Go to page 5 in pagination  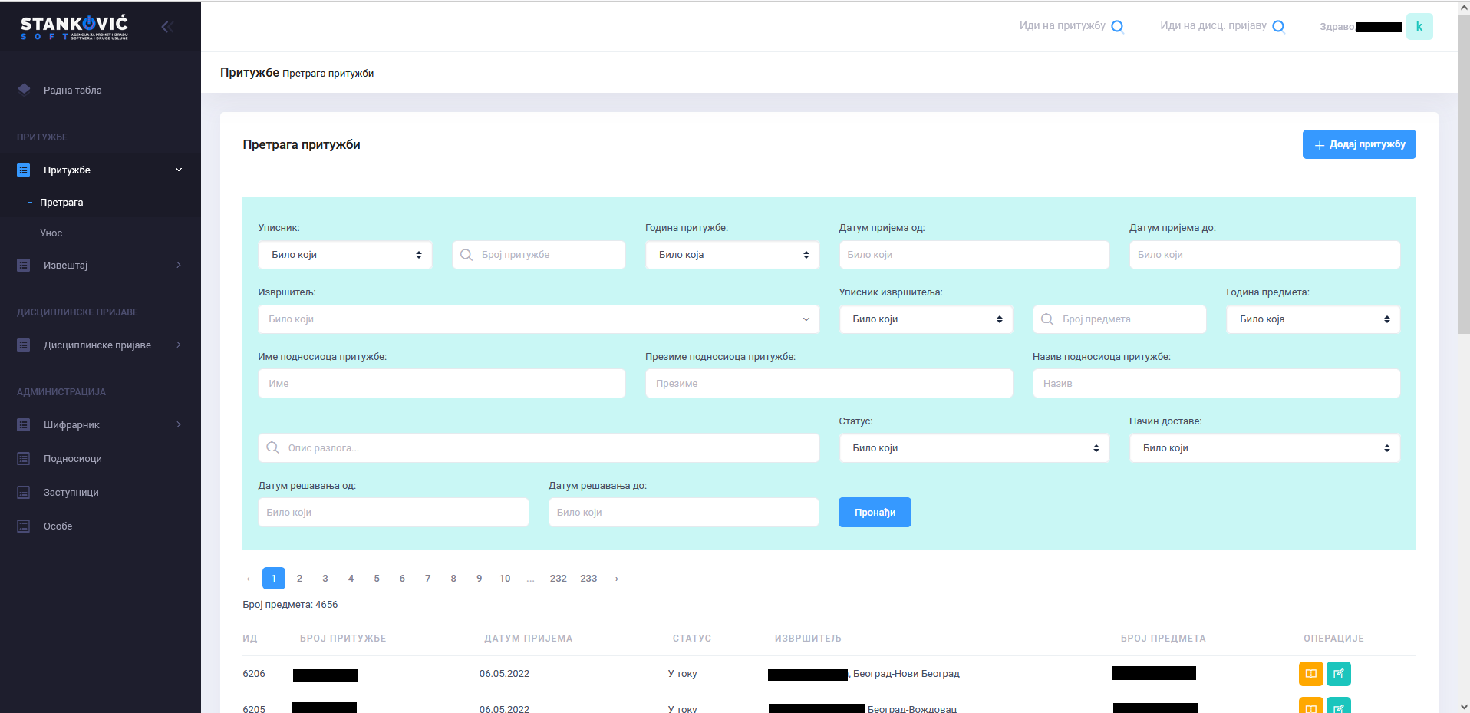[377, 579]
